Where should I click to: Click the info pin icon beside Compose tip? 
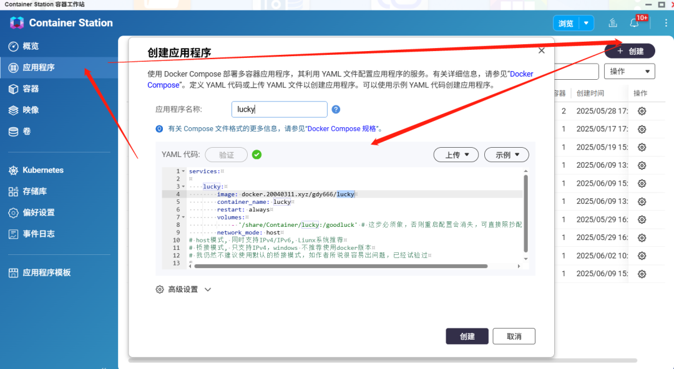click(x=159, y=129)
